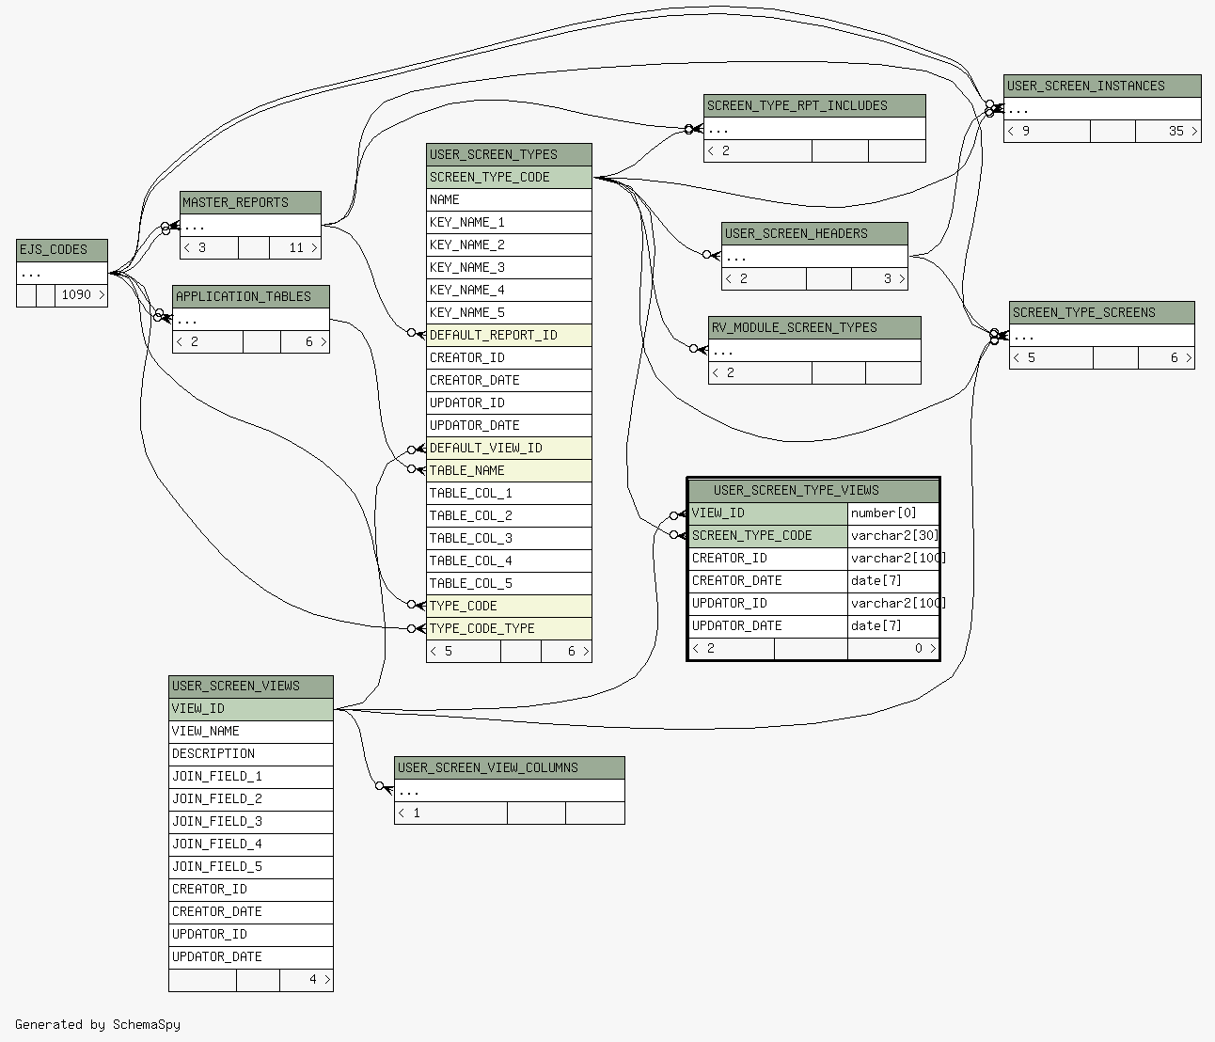Click the ellipsis row in USER_SCREEN_VIEW_COLUMNS
1215x1042 pixels.
point(510,791)
